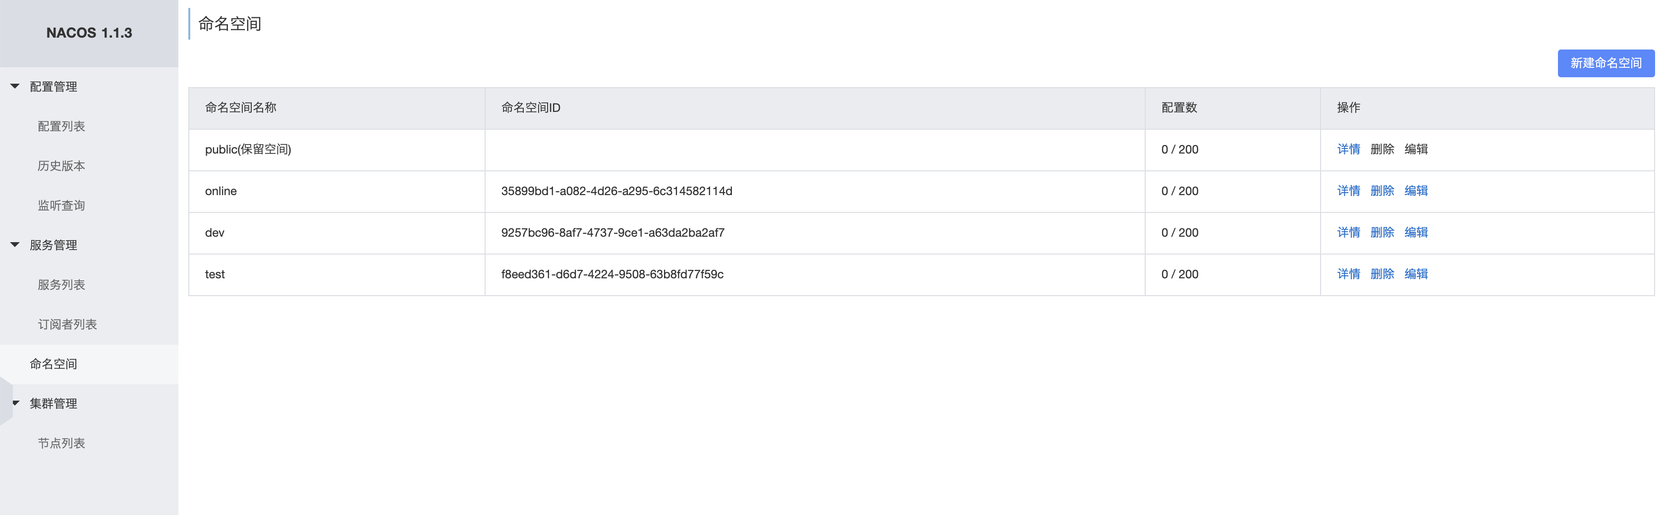This screenshot has width=1664, height=515.
Task: Click 编辑 in public row
Action: (x=1416, y=149)
